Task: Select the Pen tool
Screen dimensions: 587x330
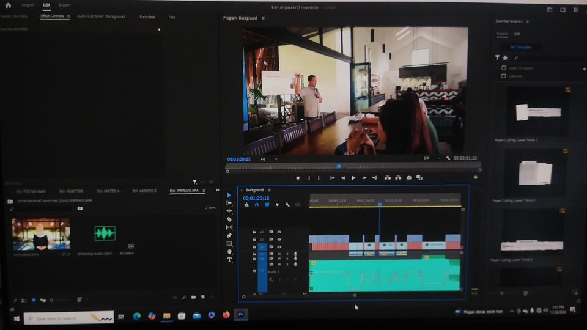Action: [x=229, y=235]
